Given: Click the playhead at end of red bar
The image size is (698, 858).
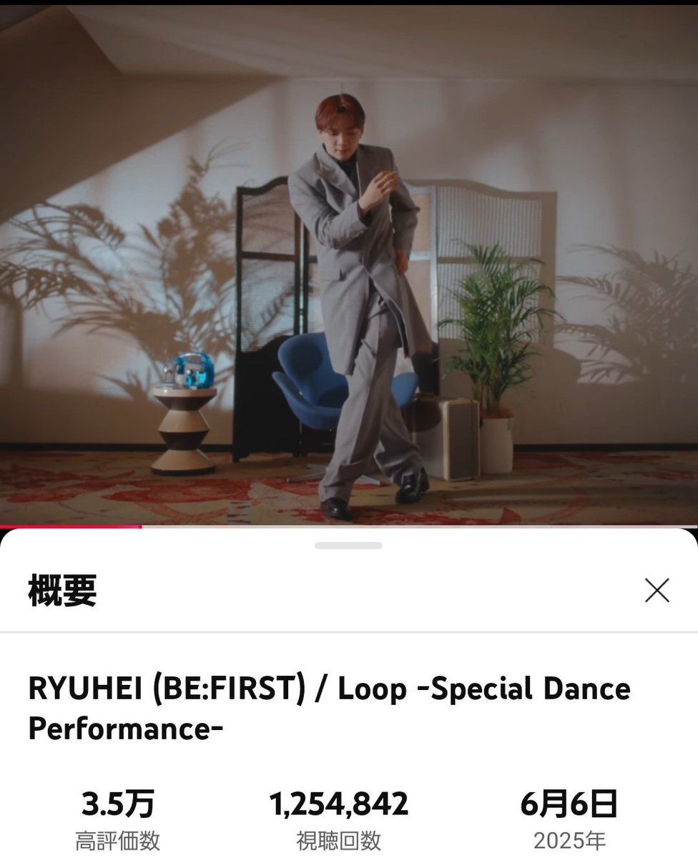Looking at the screenshot, I should click(x=141, y=527).
